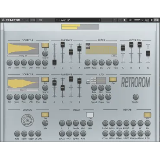160x160 pixels.
Task: Click Source A Gain knob
Action: [x=45, y=63]
